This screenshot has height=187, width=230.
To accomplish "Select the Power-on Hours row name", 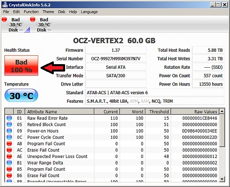I will tap(43, 131).
